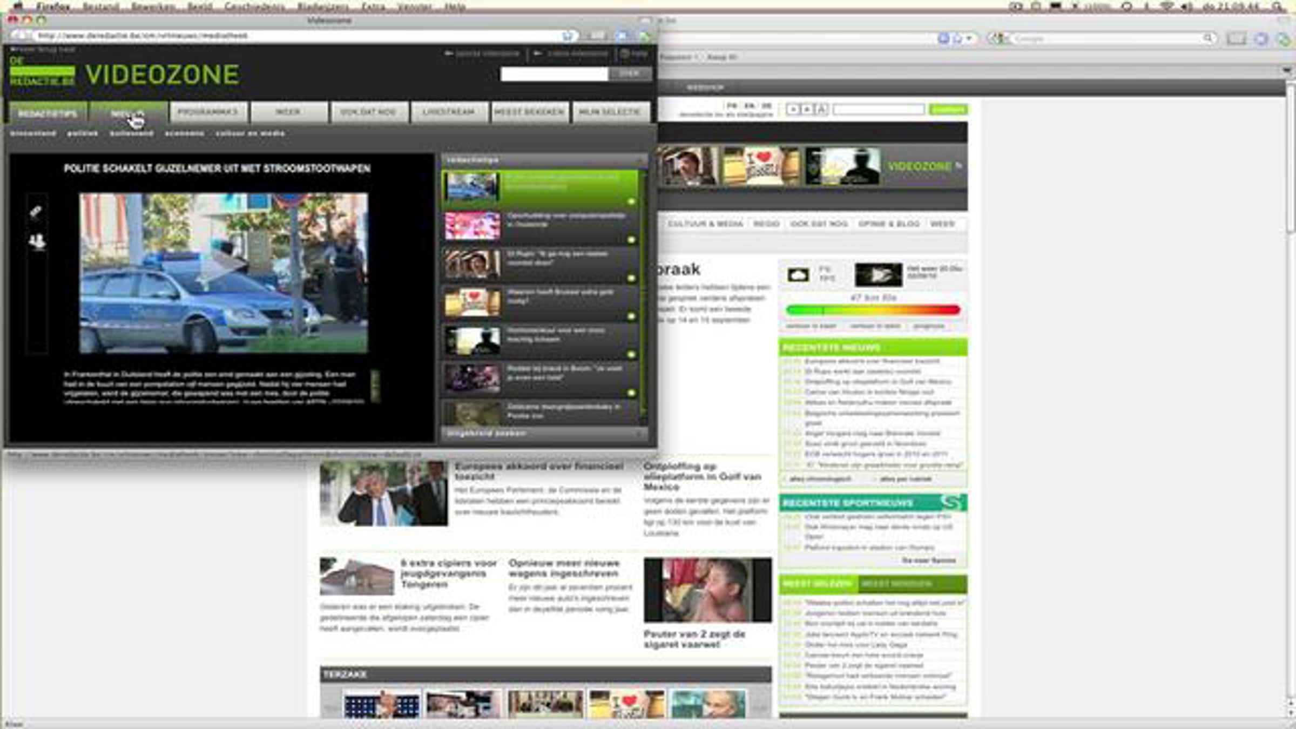Click the Google search magnifier icon
The image size is (1296, 729).
pyautogui.click(x=1208, y=38)
